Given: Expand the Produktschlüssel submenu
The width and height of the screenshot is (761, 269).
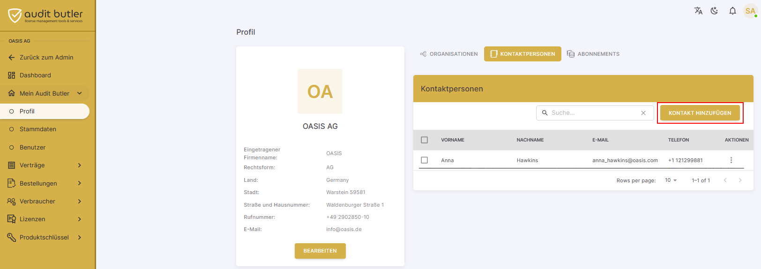Looking at the screenshot, I should coord(80,237).
